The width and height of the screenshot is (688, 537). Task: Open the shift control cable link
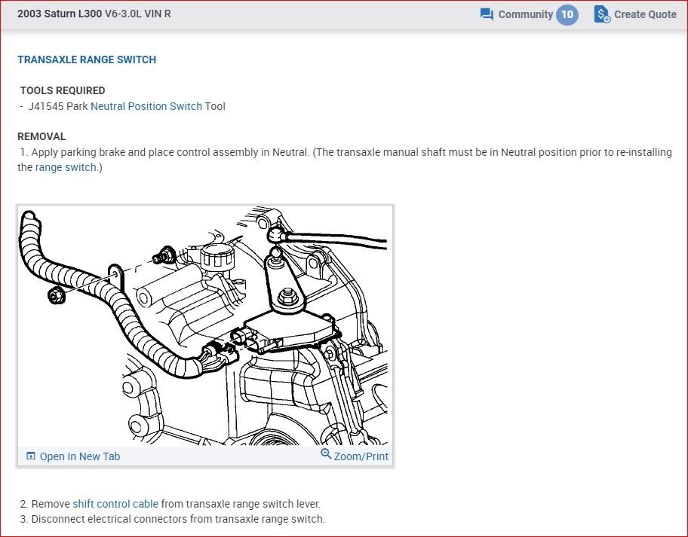coord(115,504)
